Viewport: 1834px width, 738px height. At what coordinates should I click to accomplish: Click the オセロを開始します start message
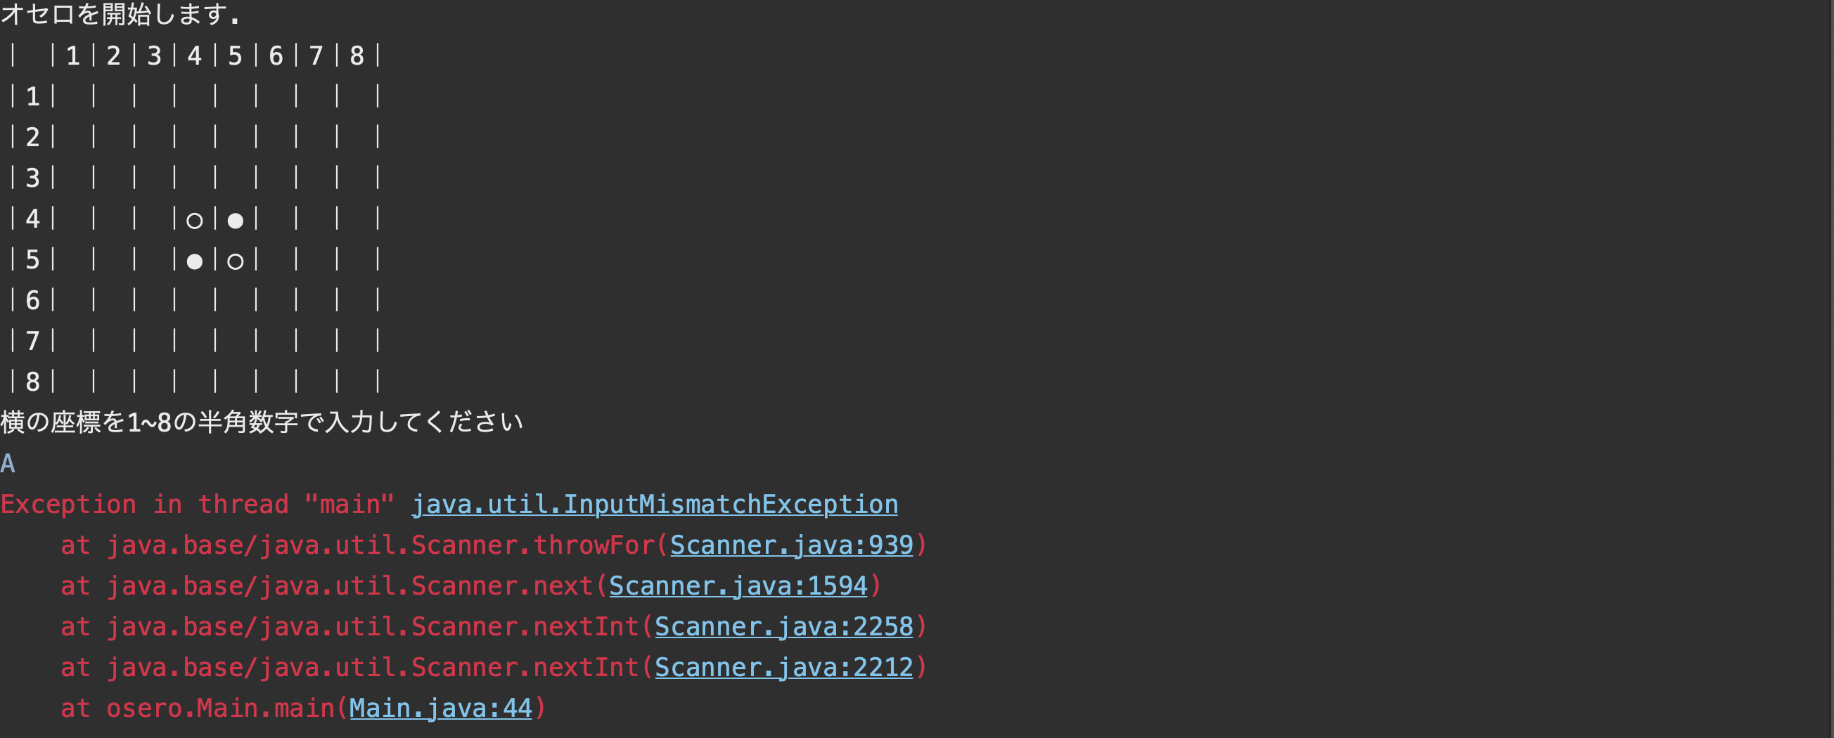tap(120, 14)
